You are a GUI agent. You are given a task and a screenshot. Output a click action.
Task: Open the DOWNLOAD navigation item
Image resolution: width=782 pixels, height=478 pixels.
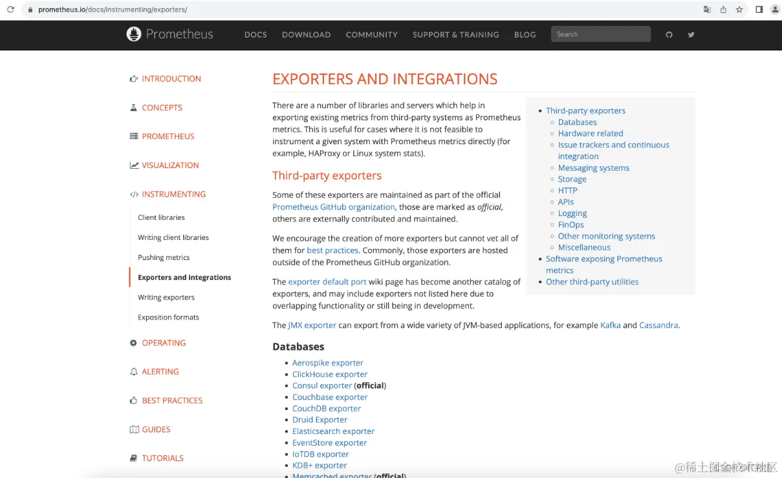pyautogui.click(x=306, y=35)
